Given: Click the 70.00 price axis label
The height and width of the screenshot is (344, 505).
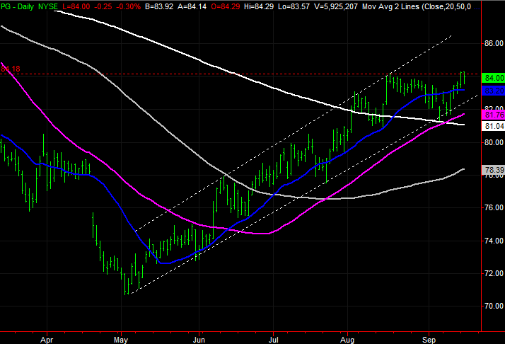Looking at the screenshot, I should [x=494, y=306].
